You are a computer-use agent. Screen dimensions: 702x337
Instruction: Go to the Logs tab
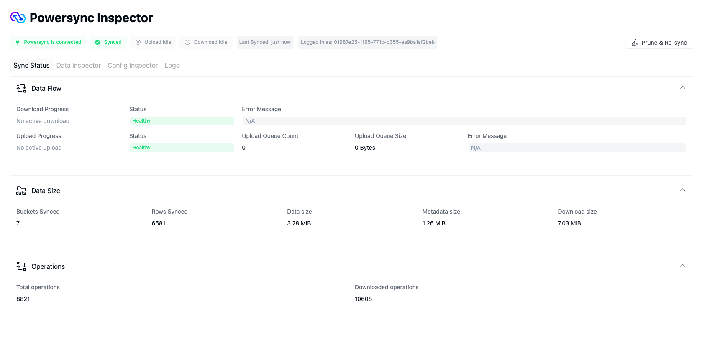172,65
